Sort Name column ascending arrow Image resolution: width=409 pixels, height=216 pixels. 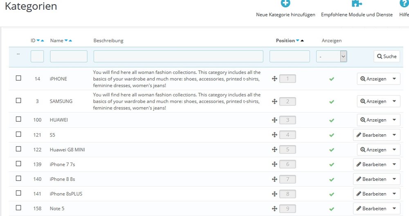pyautogui.click(x=70, y=40)
